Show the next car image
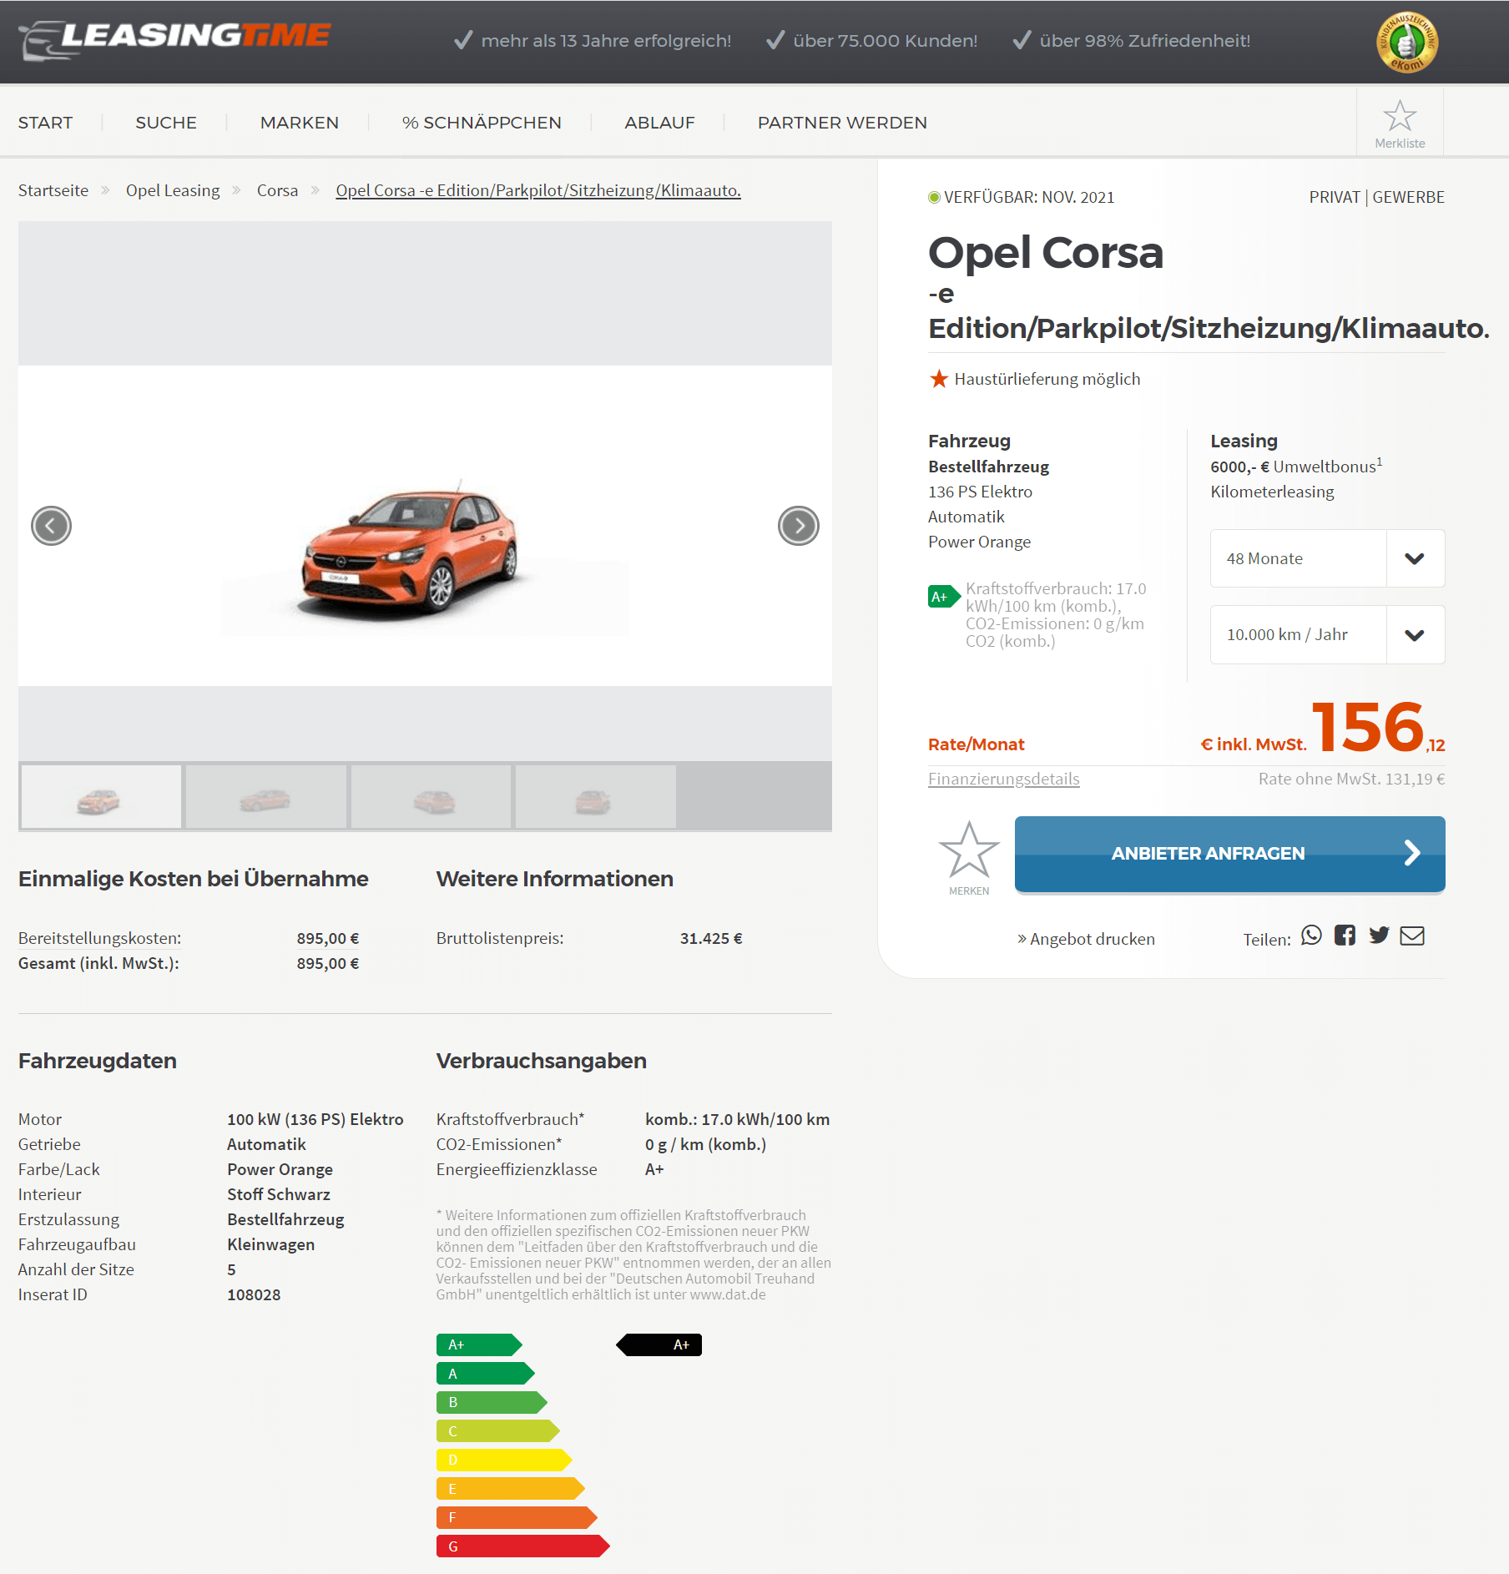 pos(799,526)
